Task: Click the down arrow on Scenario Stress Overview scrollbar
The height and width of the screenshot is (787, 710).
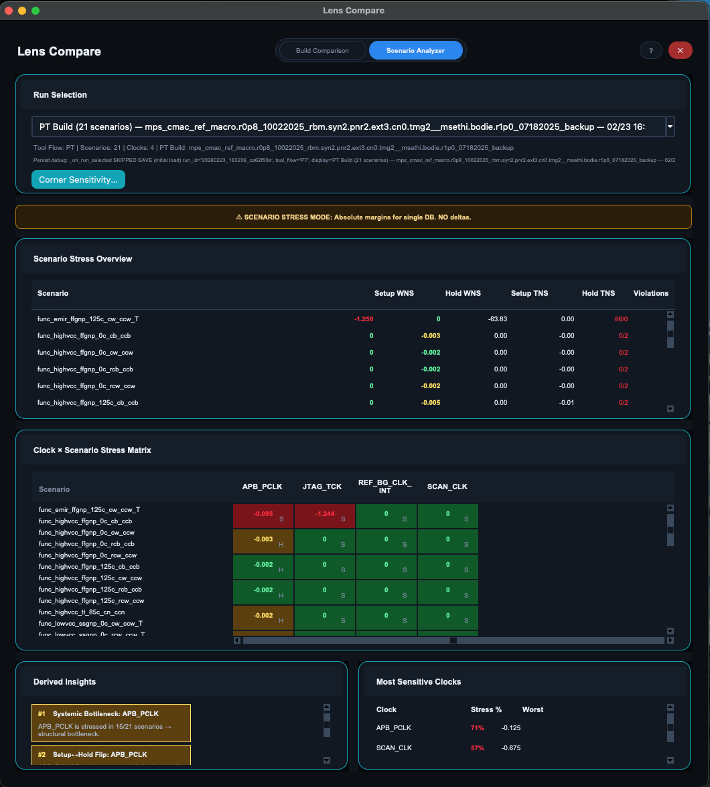Action: 670,408
